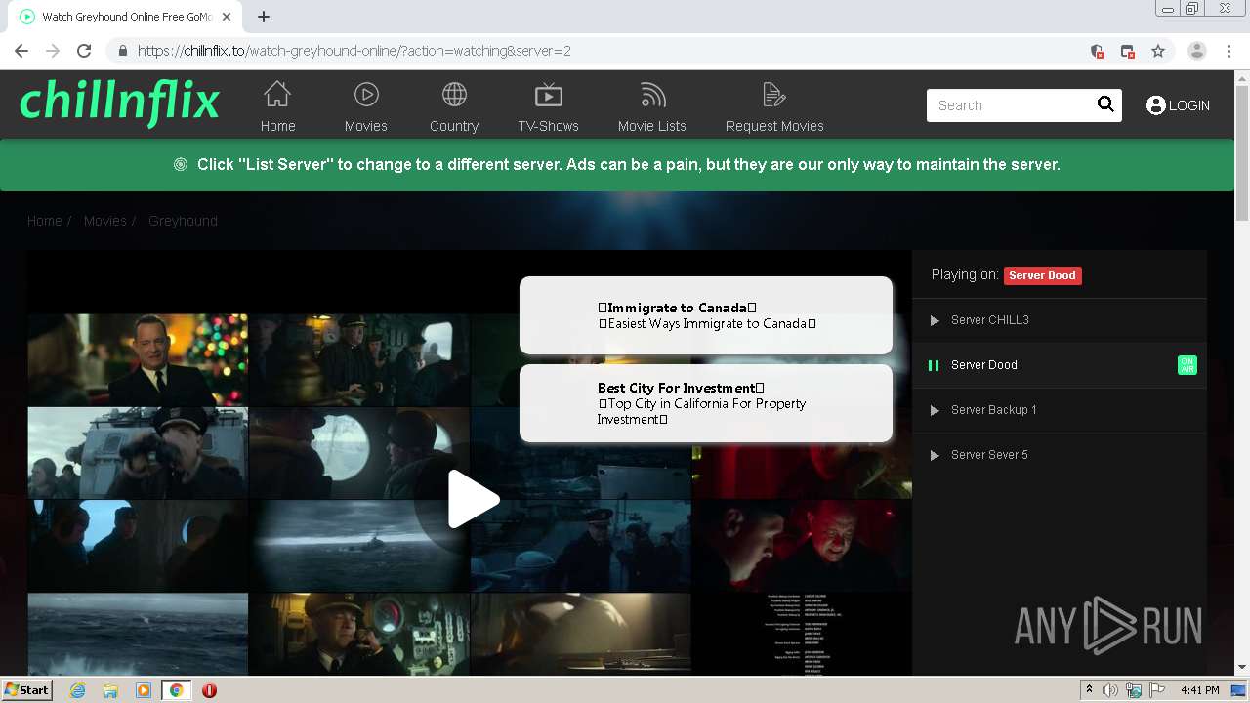Click the LOGIN user icon
Image resolution: width=1250 pixels, height=703 pixels.
pos(1156,105)
